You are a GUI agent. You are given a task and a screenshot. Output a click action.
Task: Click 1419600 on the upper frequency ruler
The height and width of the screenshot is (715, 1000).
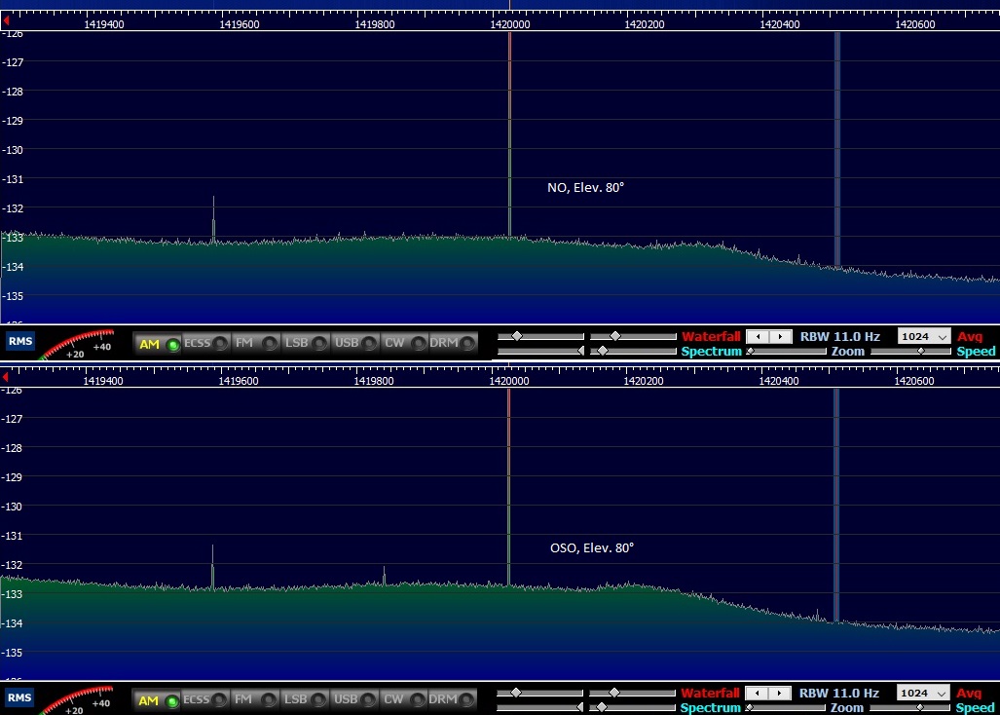240,24
